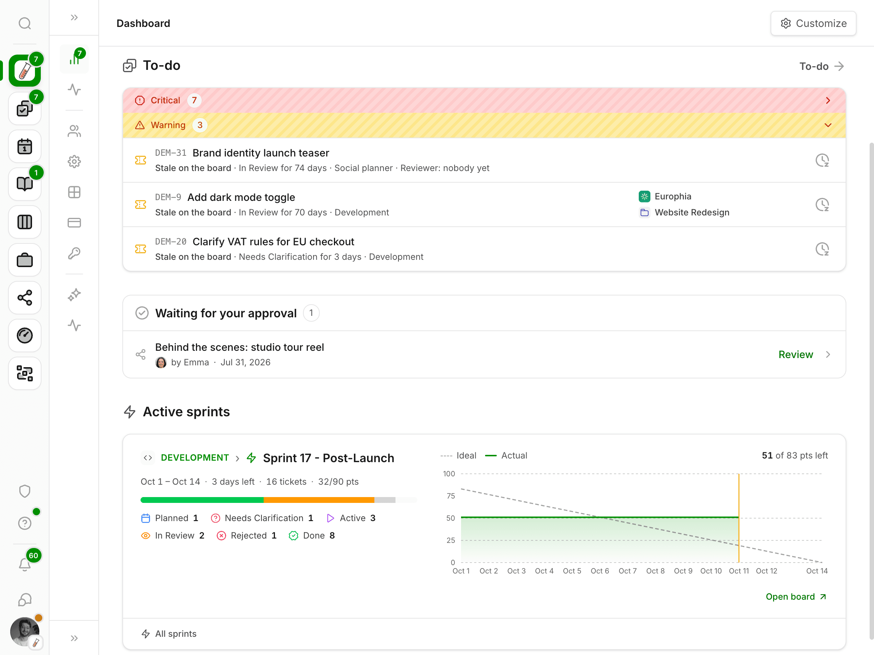The image size is (874, 655).
Task: Click the shield security icon
Action: click(24, 491)
